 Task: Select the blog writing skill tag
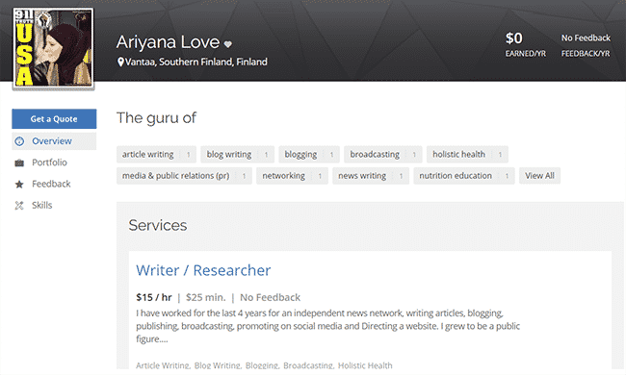[237, 154]
